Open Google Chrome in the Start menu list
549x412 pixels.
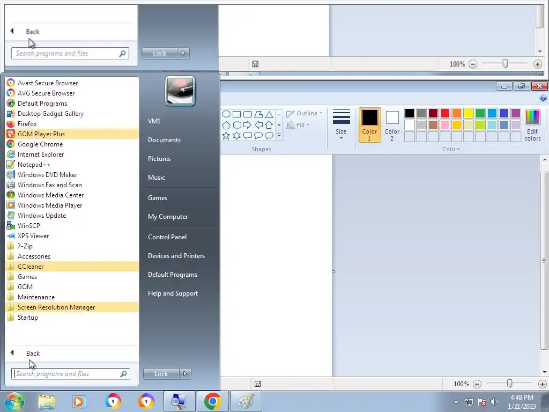72,144
